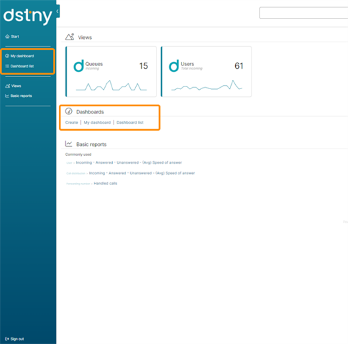The image size is (348, 344).
Task: Open My dashboard in the sidebar
Action: pos(20,56)
